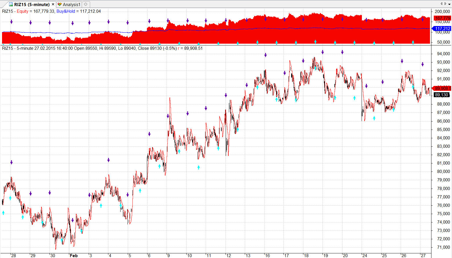The width and height of the screenshot is (452, 258).
Task: Click the black last price label 89,130
Action: pos(441,95)
